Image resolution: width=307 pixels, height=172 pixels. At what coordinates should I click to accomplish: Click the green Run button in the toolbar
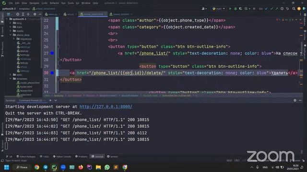230,9
